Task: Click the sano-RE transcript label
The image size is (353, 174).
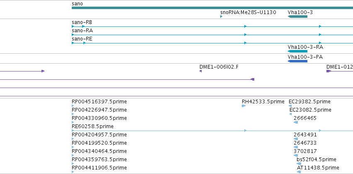Action: click(82, 39)
